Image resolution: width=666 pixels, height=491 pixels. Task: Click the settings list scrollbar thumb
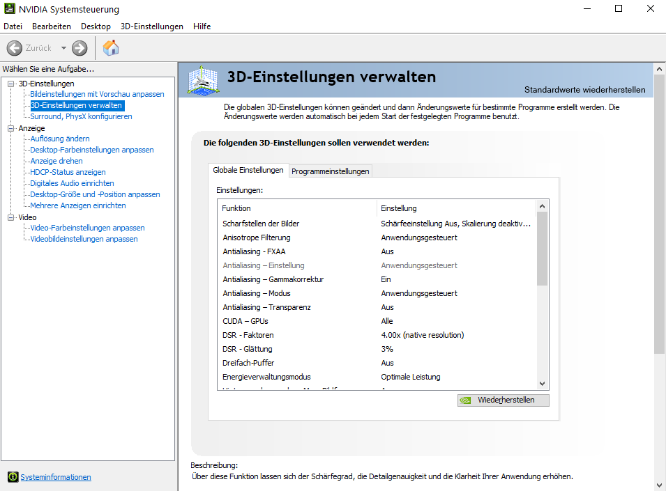tap(542, 249)
